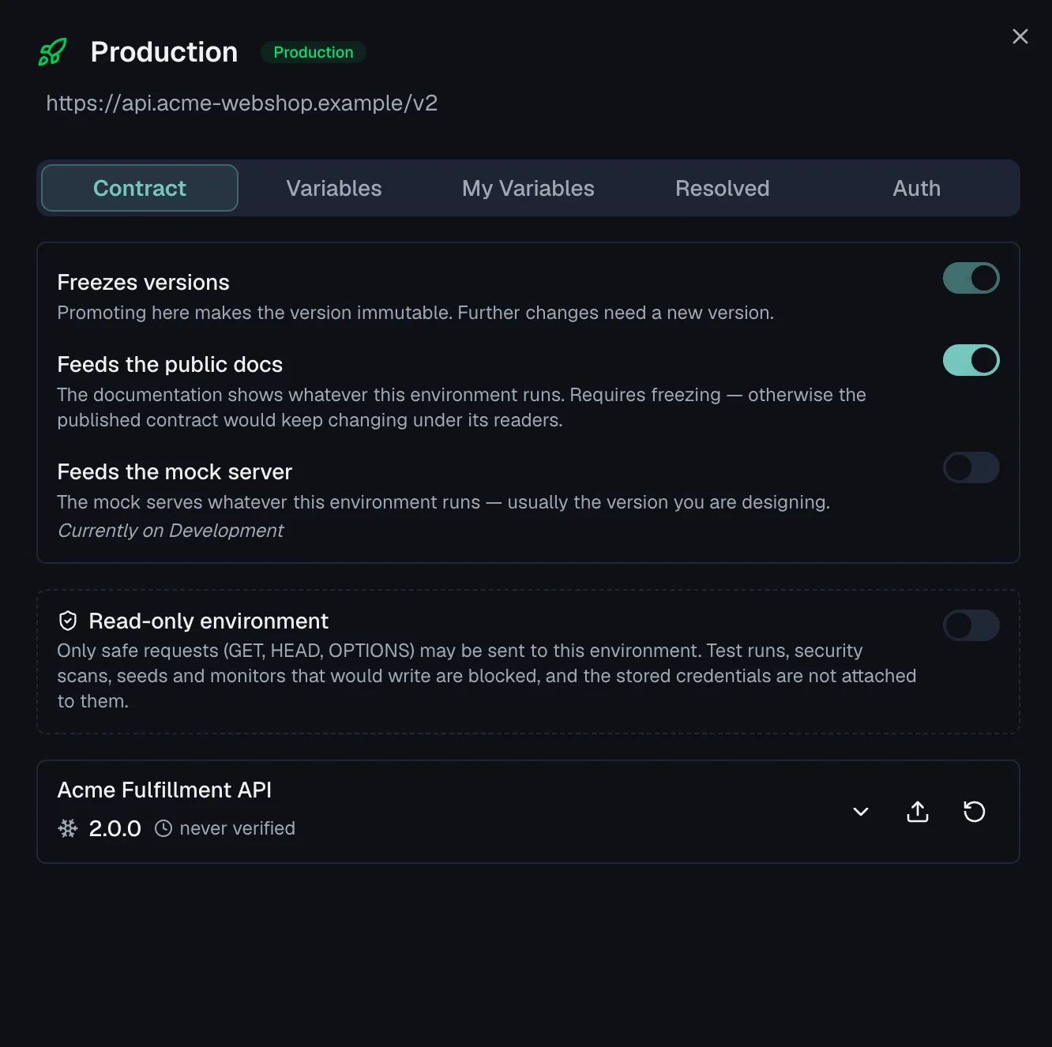The height and width of the screenshot is (1047, 1052).
Task: Turn on the Read-only environment switch
Action: coord(971,625)
